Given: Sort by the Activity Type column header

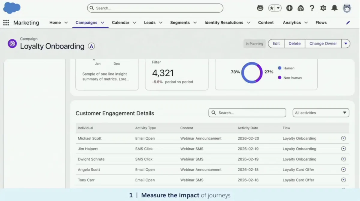Looking at the screenshot, I should click(x=145, y=128).
